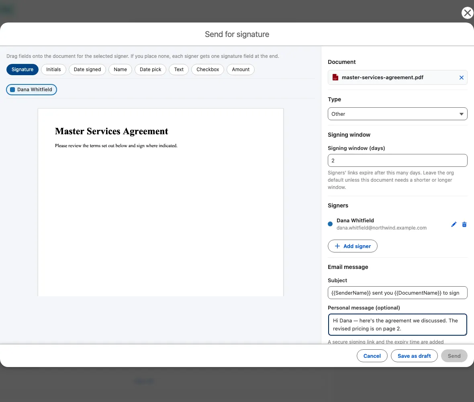This screenshot has height=402, width=474.
Task: Focus the email Subject field
Action: [x=398, y=293]
